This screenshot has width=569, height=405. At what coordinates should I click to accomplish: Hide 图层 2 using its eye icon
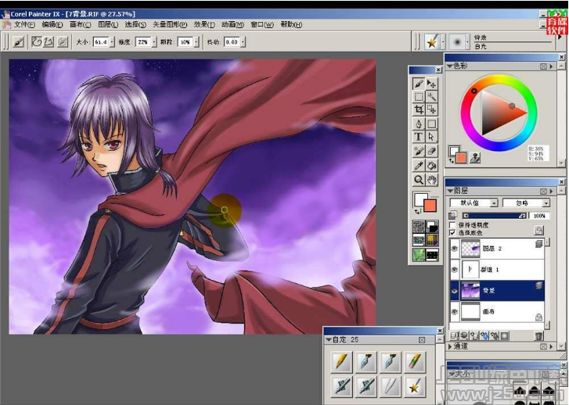click(x=454, y=249)
